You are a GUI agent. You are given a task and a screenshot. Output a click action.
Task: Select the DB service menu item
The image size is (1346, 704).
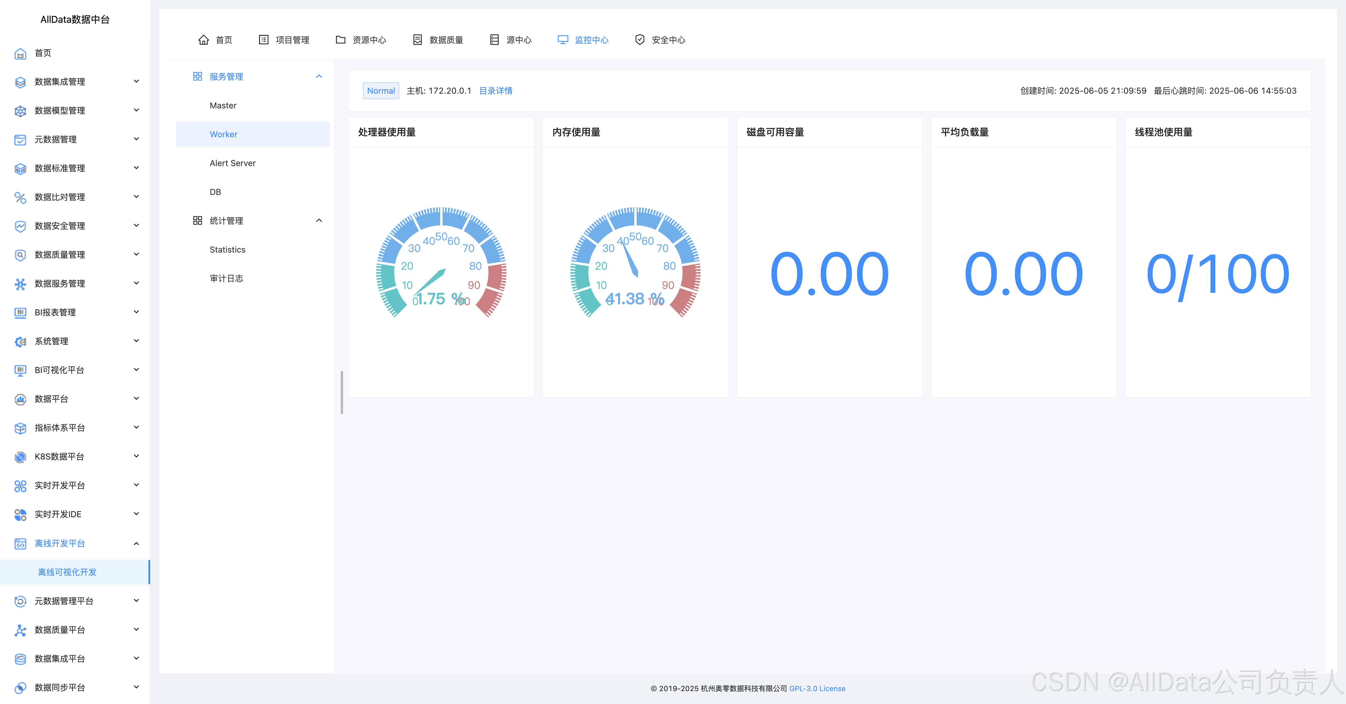(253, 192)
